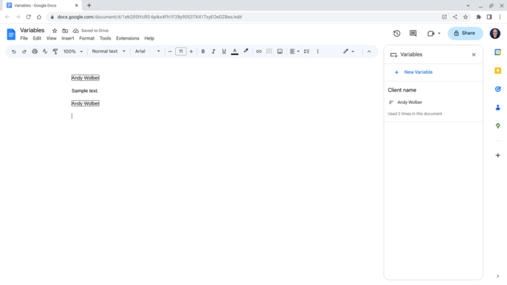
Task: Expand the Normal text style dropdown
Action: pyautogui.click(x=108, y=51)
